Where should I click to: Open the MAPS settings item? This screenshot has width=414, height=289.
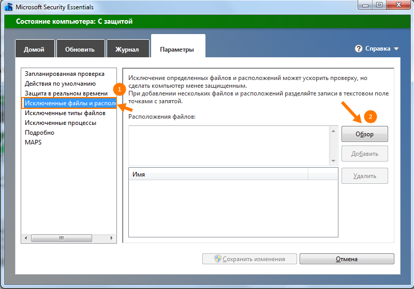point(33,142)
